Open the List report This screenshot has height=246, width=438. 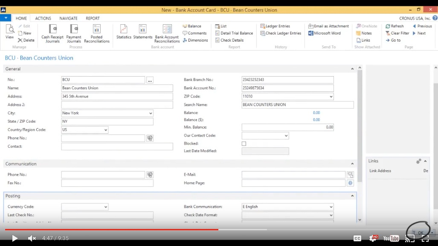(220, 26)
